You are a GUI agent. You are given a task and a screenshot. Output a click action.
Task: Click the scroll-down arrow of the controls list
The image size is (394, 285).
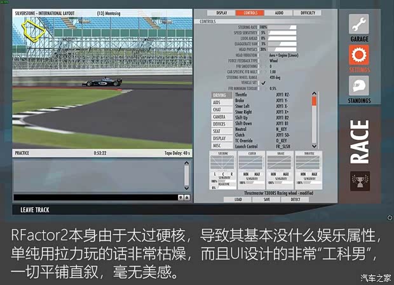pos(313,146)
